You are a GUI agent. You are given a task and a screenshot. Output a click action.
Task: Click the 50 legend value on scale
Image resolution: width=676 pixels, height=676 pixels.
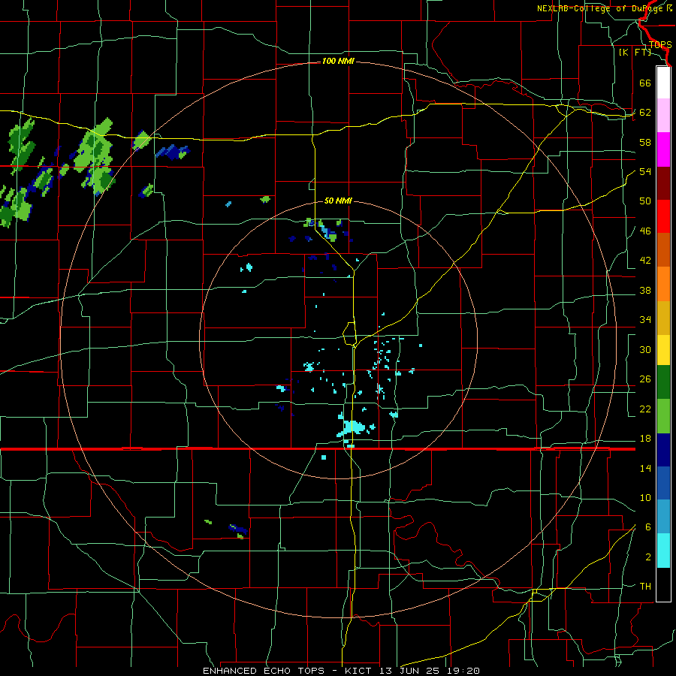point(645,201)
